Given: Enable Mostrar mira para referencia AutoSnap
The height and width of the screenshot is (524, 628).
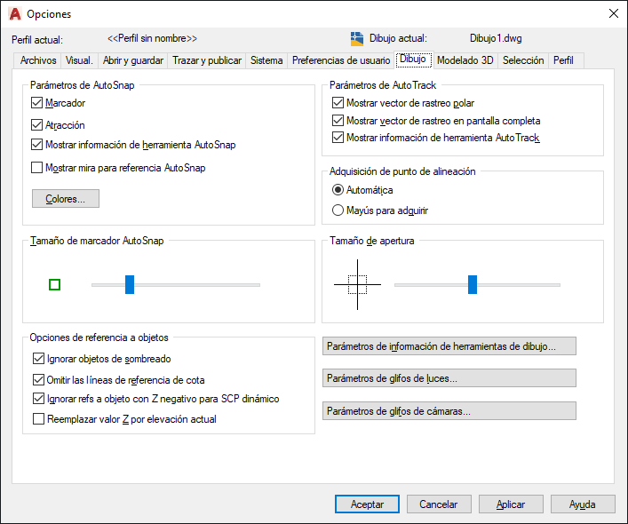Looking at the screenshot, I should [36, 167].
